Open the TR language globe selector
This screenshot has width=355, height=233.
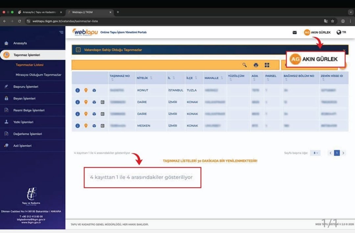tap(341, 32)
